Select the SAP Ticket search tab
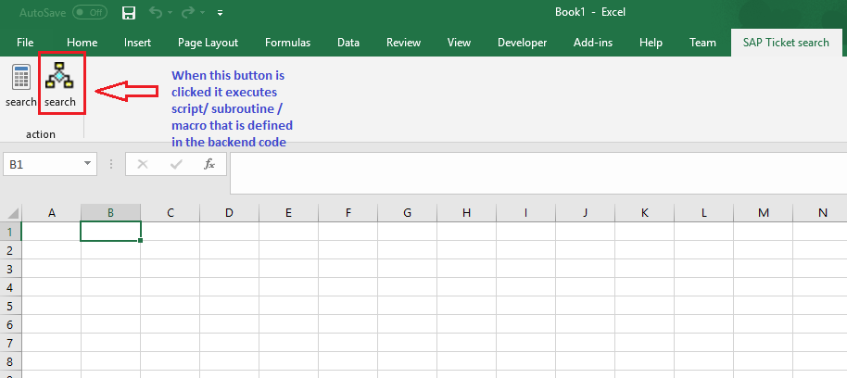Image resolution: width=847 pixels, height=378 pixels. 786,43
